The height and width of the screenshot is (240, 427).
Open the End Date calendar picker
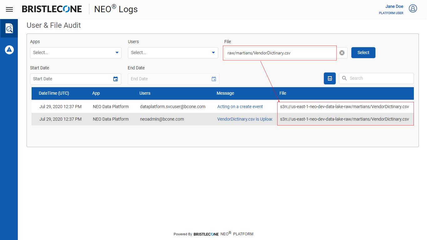point(214,79)
